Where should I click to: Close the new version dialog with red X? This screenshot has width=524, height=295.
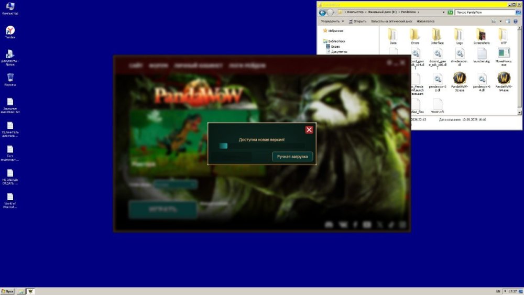point(309,129)
